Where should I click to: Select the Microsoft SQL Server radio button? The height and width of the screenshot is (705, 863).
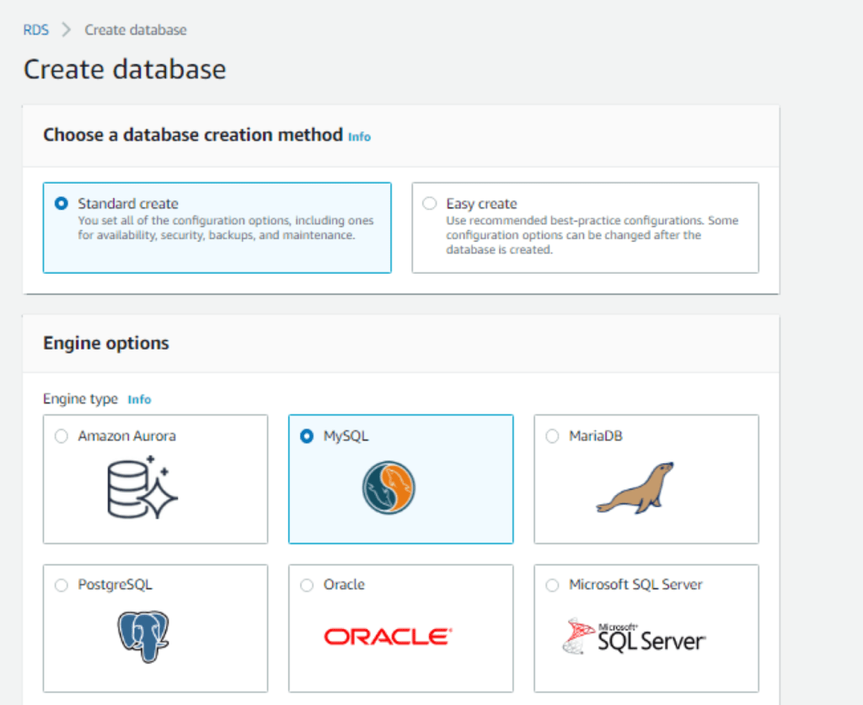point(552,585)
